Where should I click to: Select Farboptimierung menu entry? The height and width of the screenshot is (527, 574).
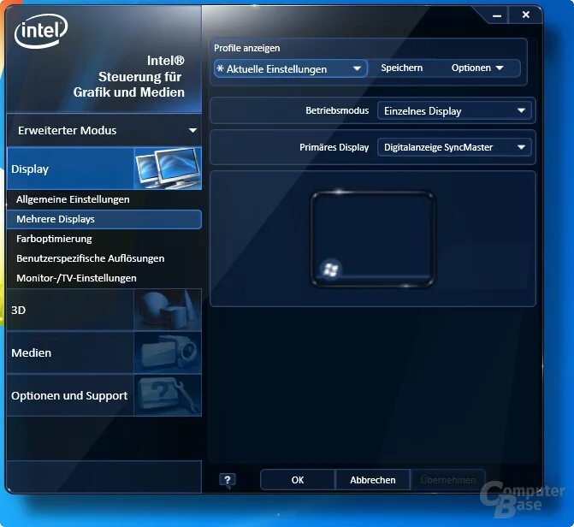click(x=104, y=239)
